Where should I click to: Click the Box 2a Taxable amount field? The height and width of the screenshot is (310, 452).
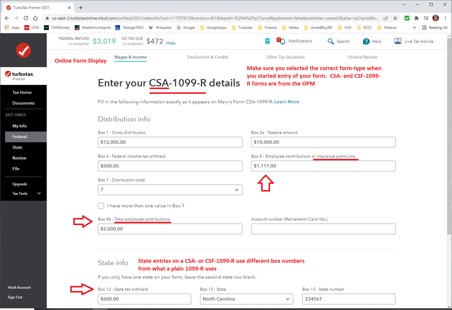[323, 142]
